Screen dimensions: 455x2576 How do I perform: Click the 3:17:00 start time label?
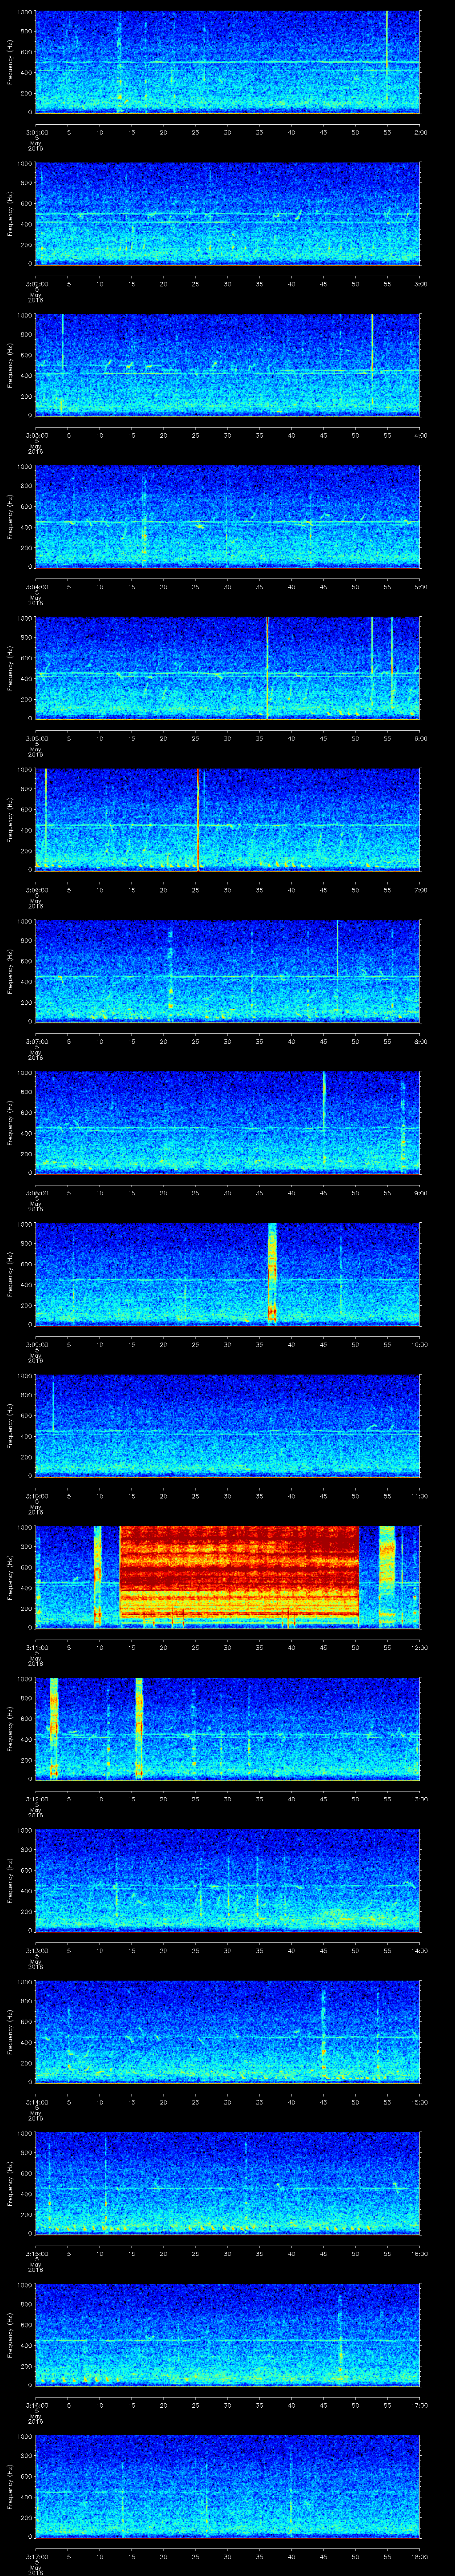[x=36, y=2556]
